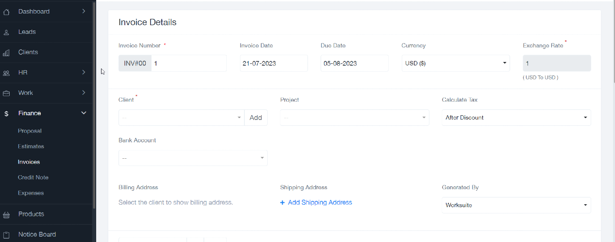Click the Products basket icon
The width and height of the screenshot is (615, 242).
click(x=6, y=214)
